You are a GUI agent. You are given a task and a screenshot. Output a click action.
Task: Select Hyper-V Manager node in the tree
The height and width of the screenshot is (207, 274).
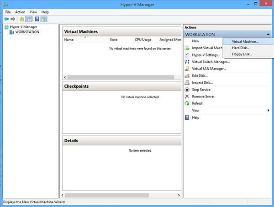23,27
